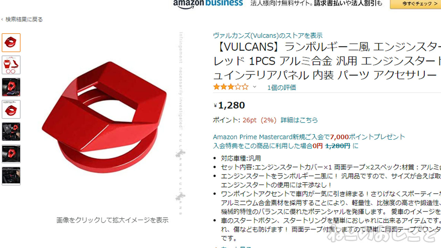Select the first red cover thumbnail
Image resolution: width=441 pixels, height=248 pixels.
tap(11, 43)
